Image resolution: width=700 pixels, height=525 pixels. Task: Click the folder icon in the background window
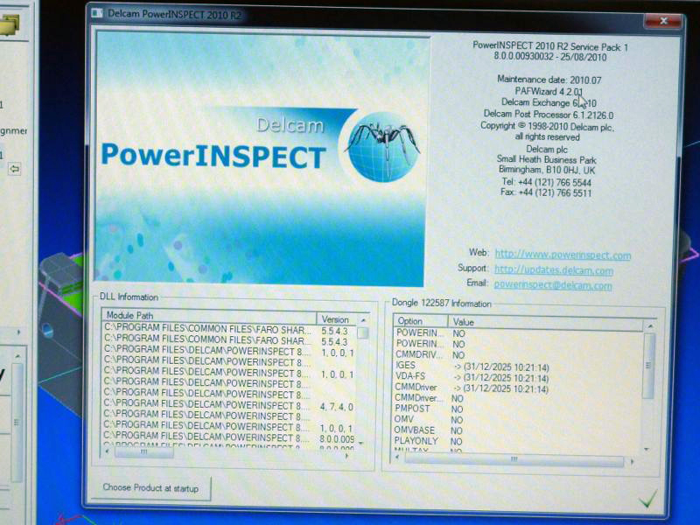(x=10, y=25)
